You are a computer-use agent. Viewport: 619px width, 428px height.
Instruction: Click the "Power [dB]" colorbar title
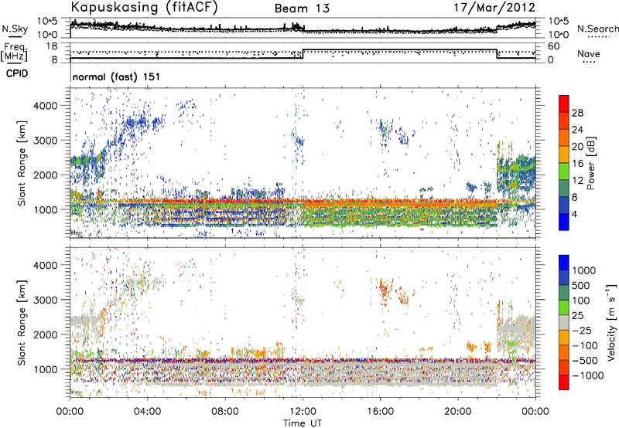[x=590, y=163]
